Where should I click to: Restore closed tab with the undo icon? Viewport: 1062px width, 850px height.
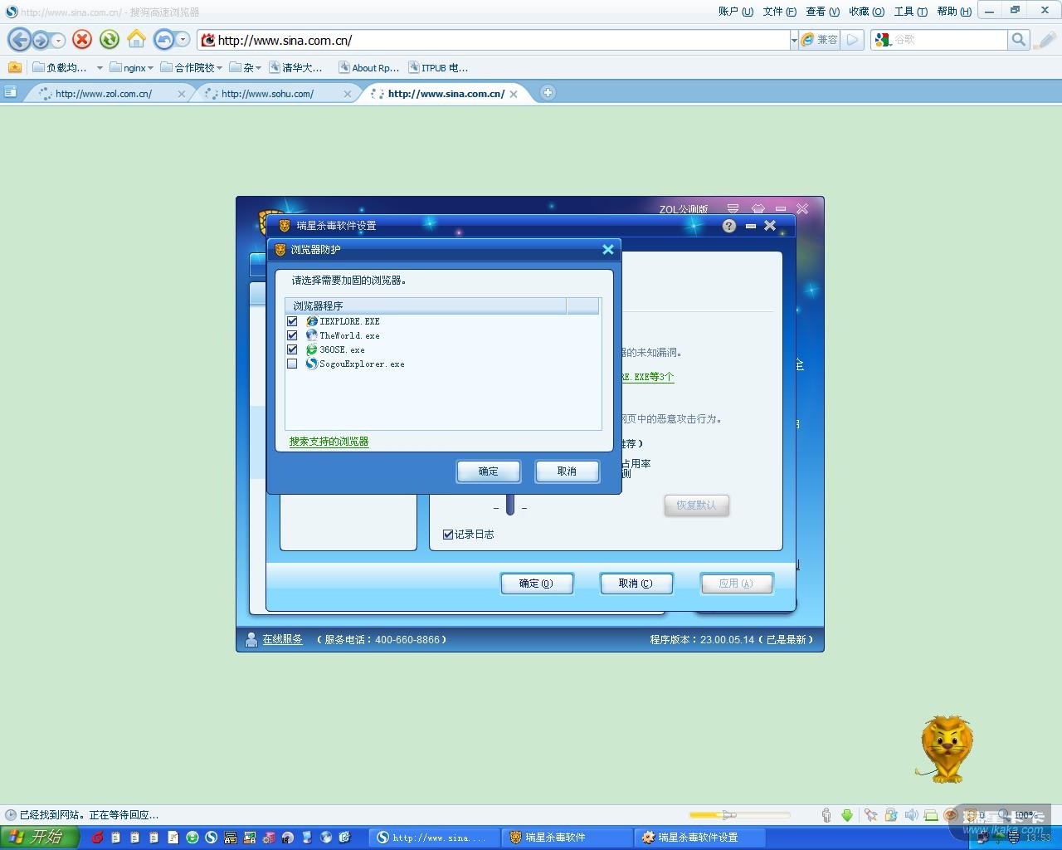pos(164,39)
